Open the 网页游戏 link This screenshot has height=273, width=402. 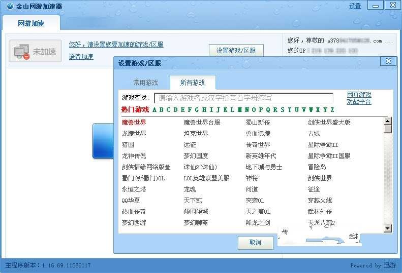click(x=359, y=95)
